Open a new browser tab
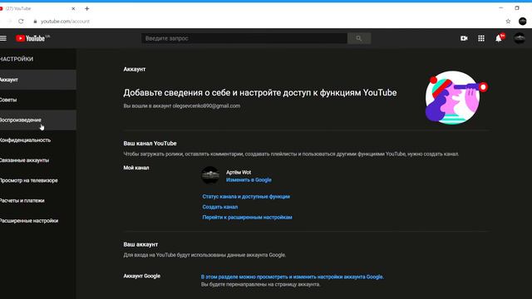 click(86, 8)
